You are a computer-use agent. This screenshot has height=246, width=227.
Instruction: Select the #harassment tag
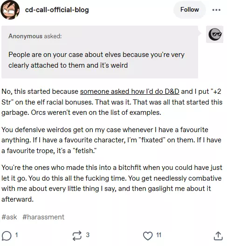(x=43, y=217)
